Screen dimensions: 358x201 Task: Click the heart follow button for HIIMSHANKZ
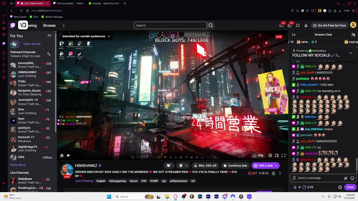point(168,166)
